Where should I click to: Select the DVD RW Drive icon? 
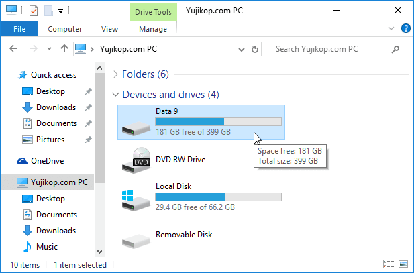tap(136, 160)
